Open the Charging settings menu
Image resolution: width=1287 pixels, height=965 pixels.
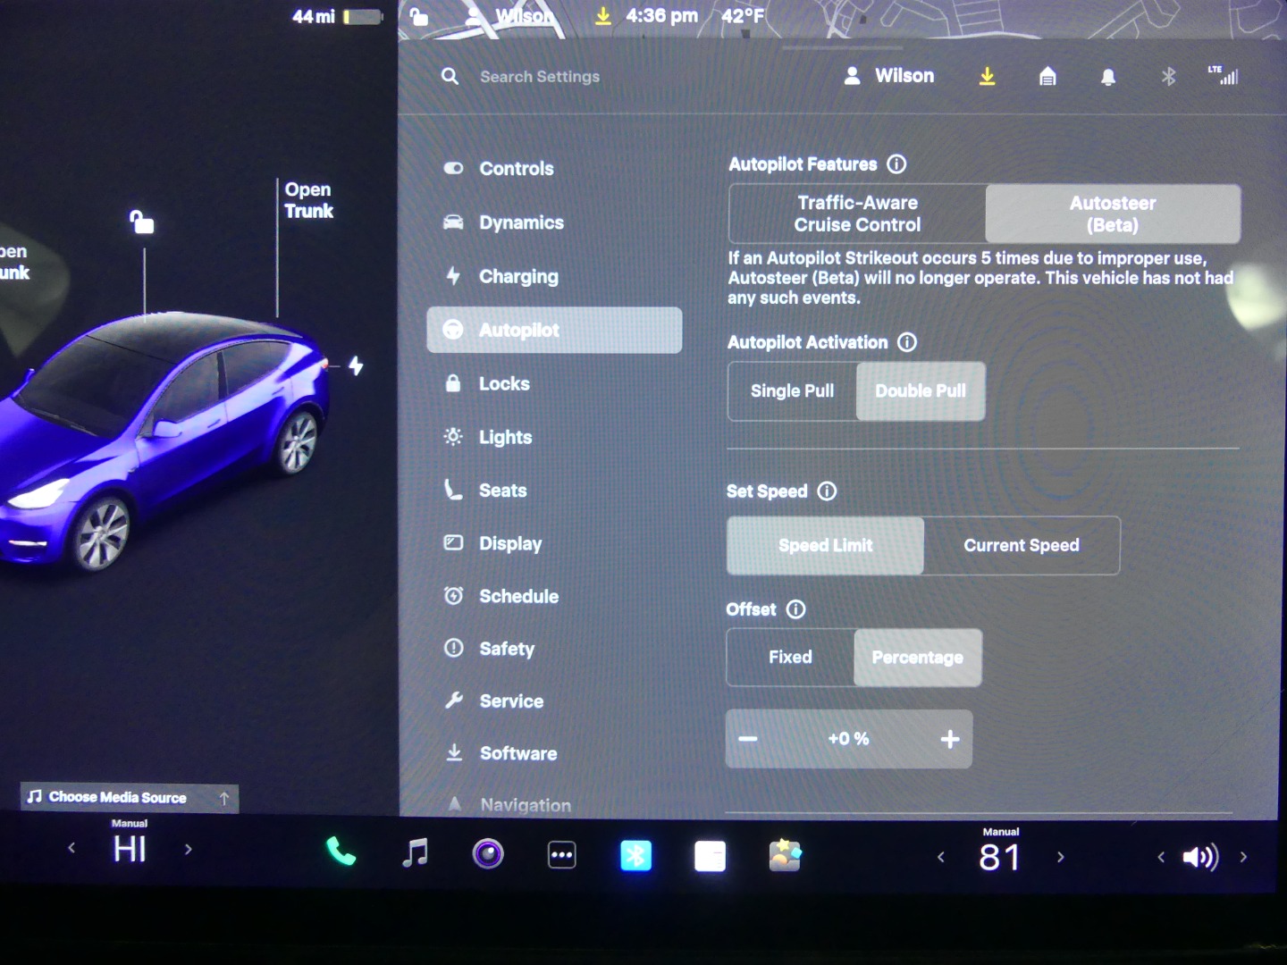[x=518, y=277]
